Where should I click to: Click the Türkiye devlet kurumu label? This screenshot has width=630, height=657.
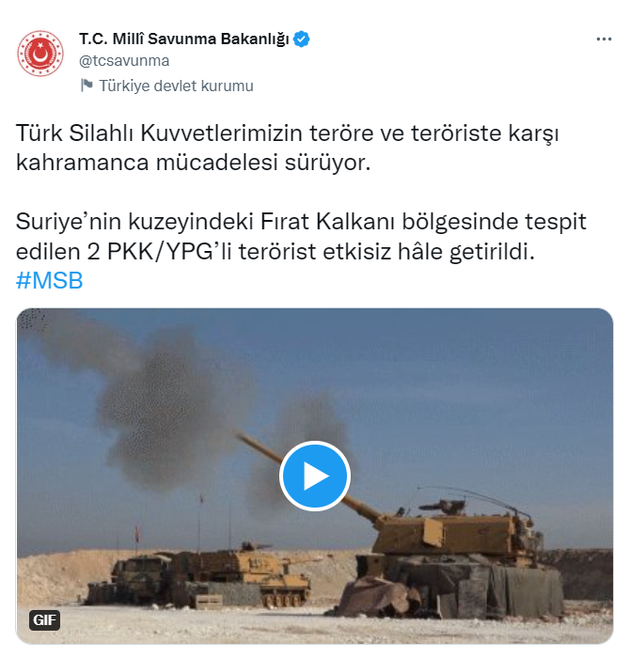click(x=176, y=86)
